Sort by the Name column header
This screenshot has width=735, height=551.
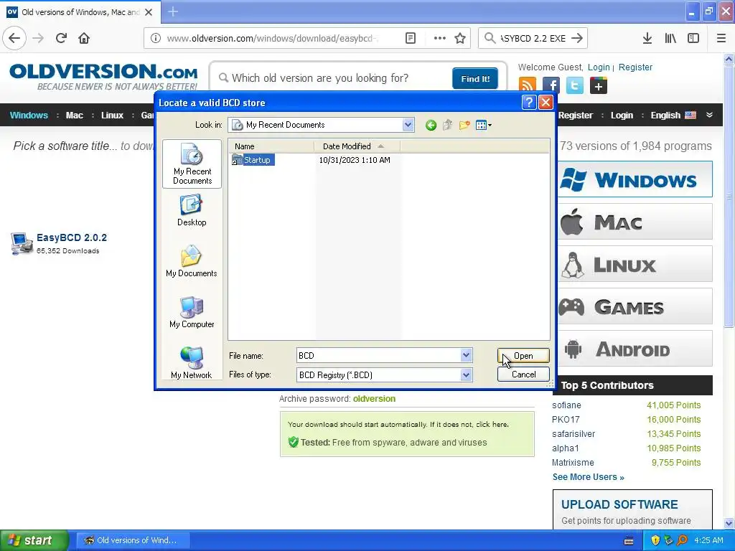[271, 146]
